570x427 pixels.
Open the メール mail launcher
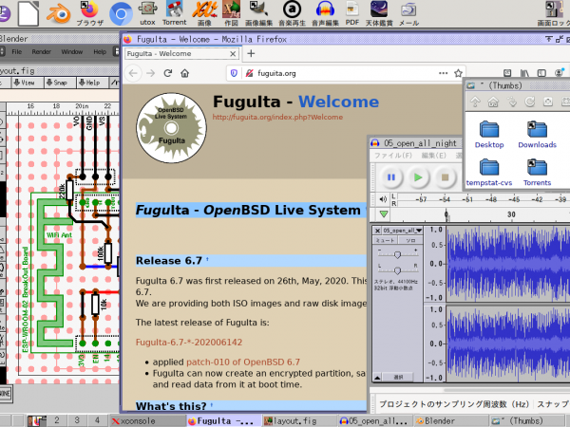[408, 13]
